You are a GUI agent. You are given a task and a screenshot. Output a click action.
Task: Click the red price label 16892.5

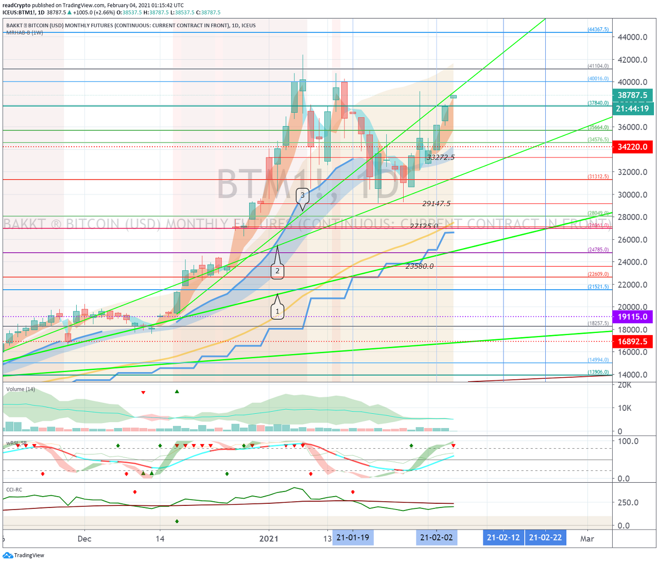click(x=632, y=341)
